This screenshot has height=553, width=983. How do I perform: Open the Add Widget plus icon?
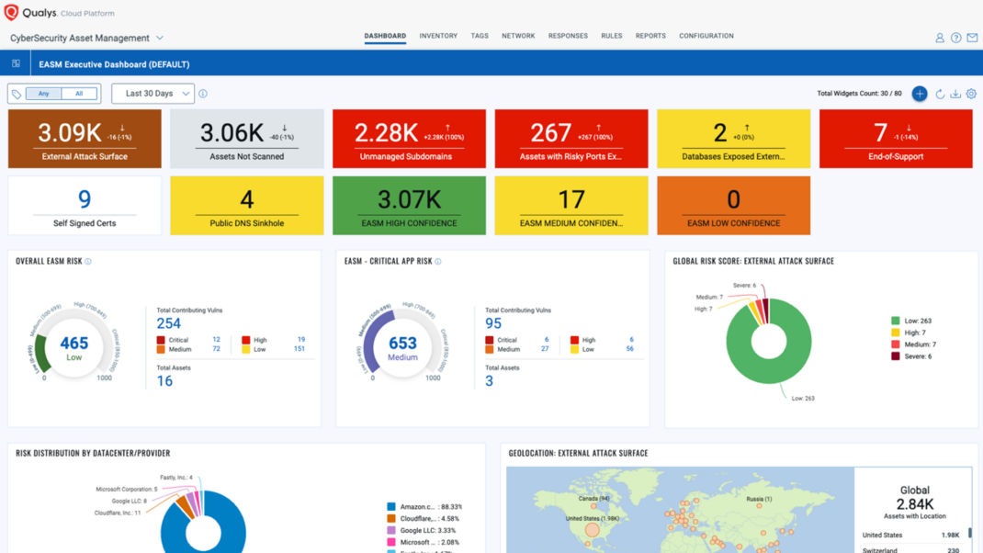(919, 93)
